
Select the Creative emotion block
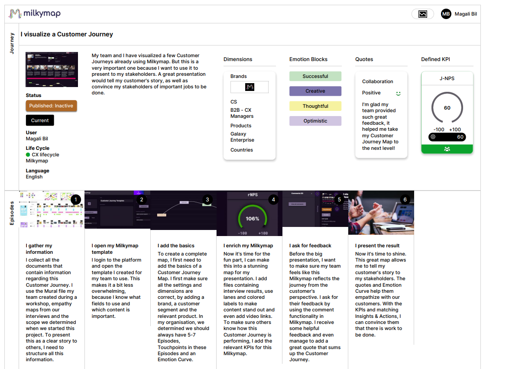315,91
